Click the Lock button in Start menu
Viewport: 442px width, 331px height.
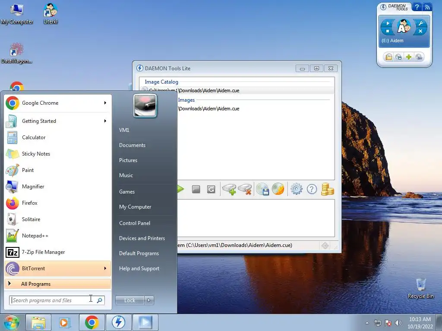coord(129,300)
